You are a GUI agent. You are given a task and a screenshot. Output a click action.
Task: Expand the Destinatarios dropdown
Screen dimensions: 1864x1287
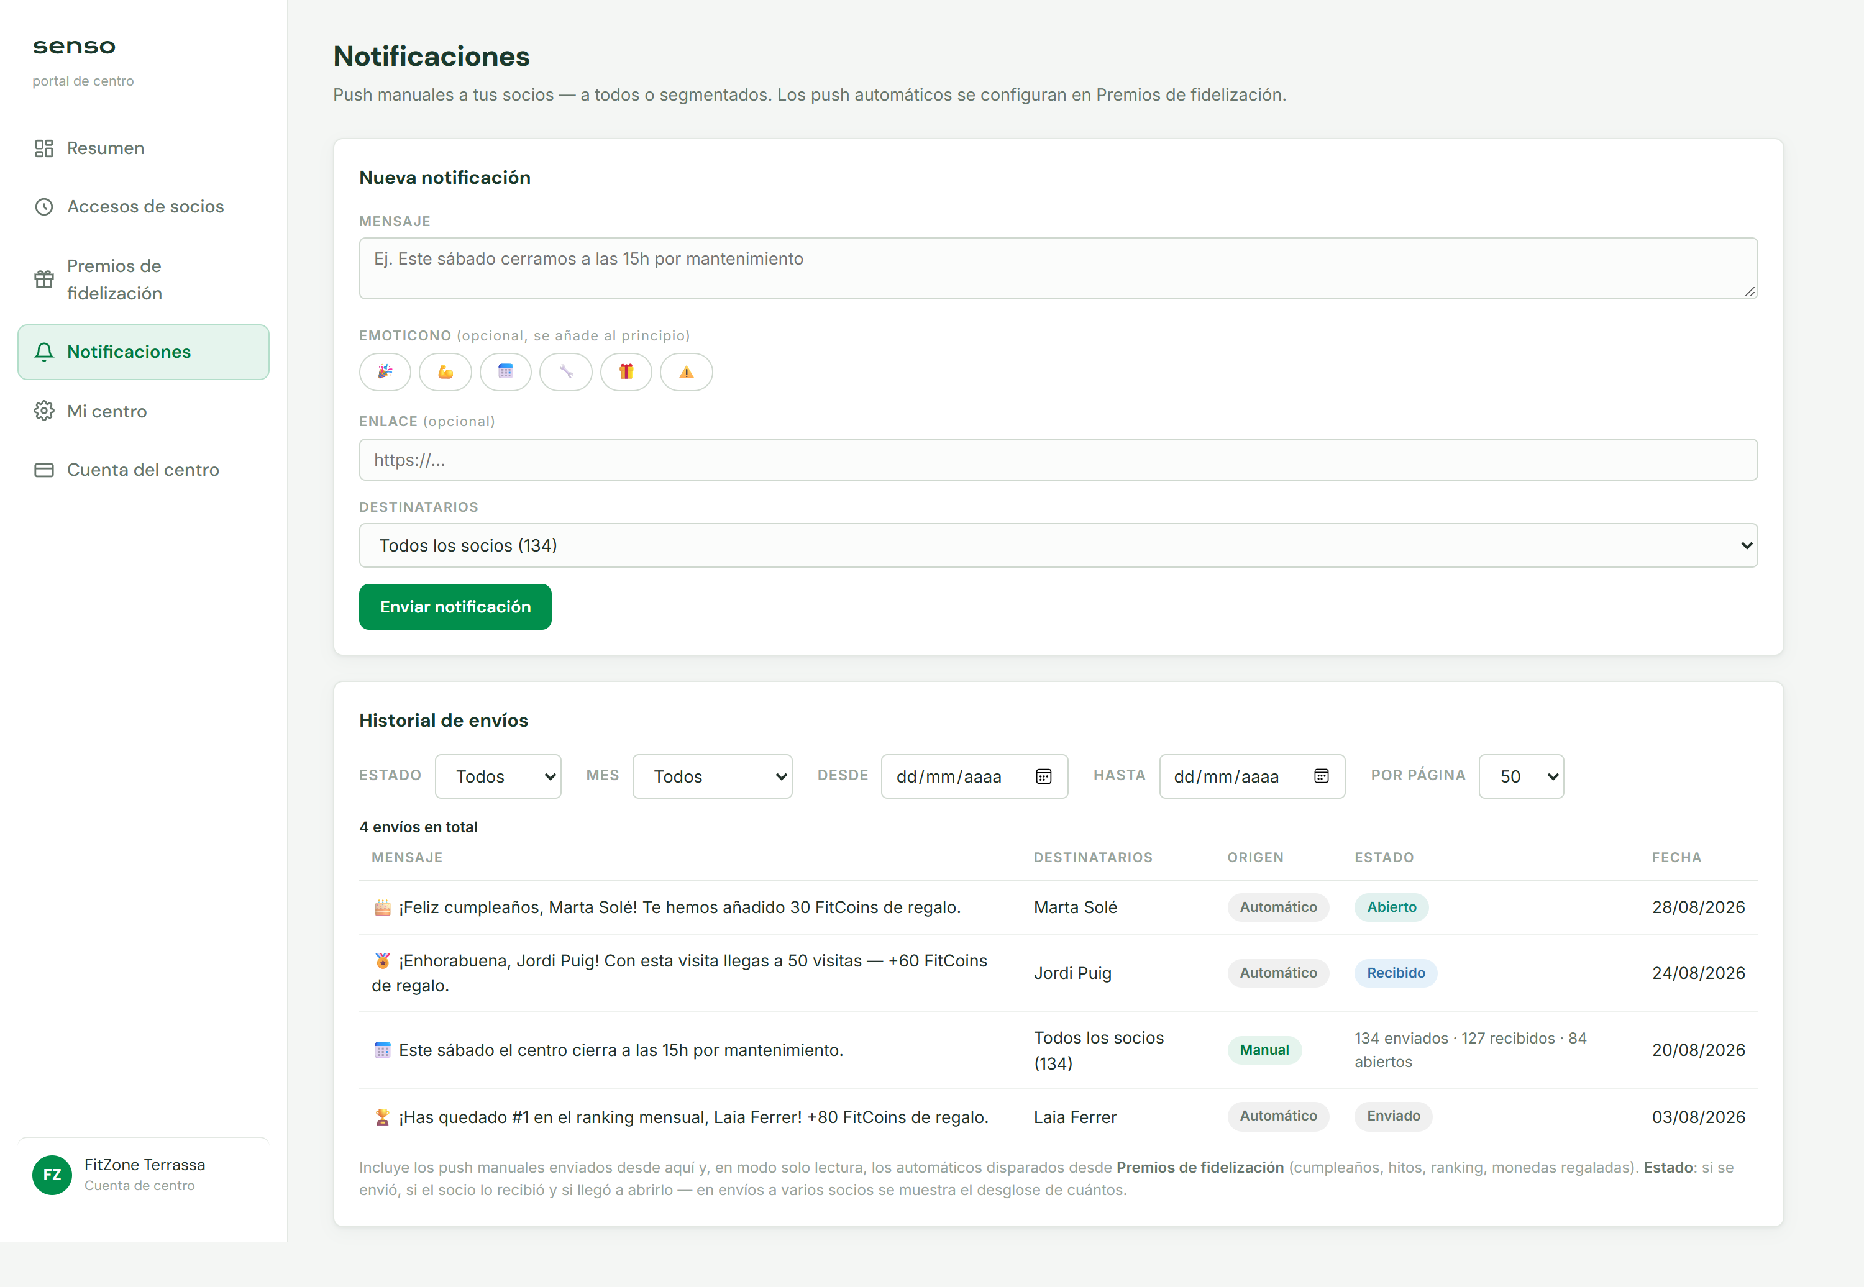[1058, 546]
